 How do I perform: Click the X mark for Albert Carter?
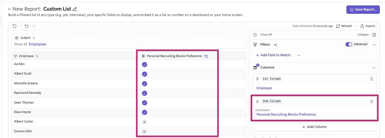point(145,122)
